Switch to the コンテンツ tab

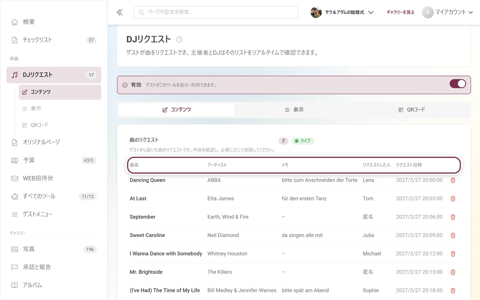pos(176,110)
